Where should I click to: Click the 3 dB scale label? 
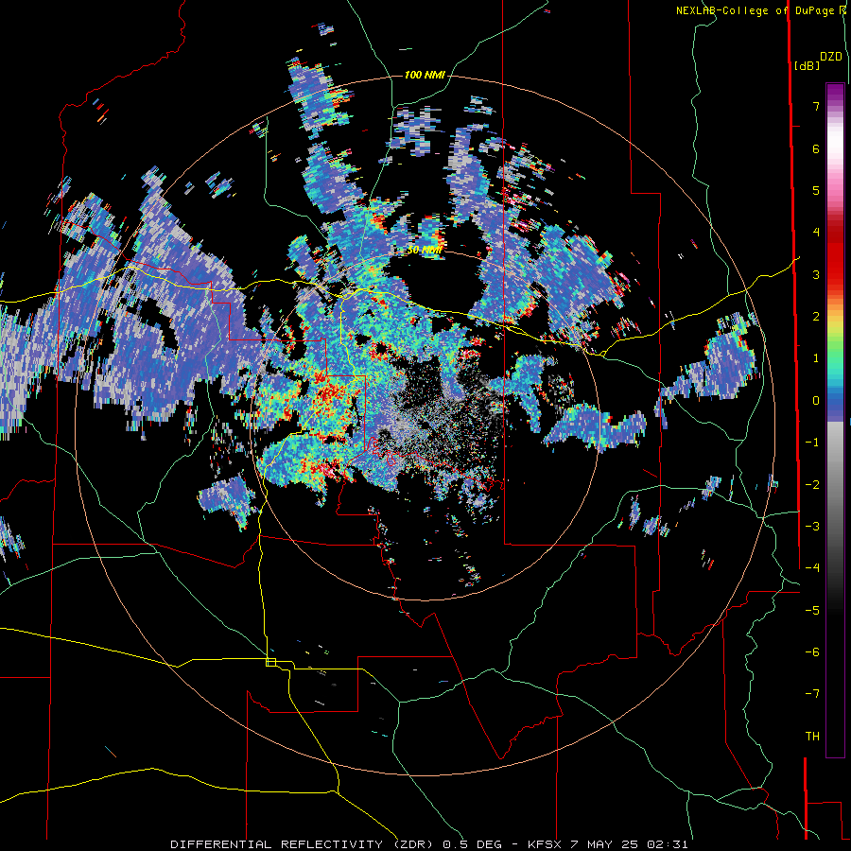click(x=816, y=274)
